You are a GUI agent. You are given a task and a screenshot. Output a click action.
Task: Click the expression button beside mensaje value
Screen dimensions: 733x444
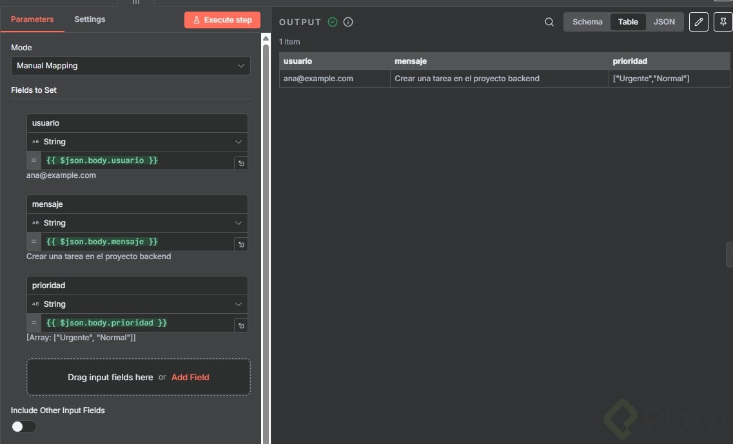click(241, 244)
